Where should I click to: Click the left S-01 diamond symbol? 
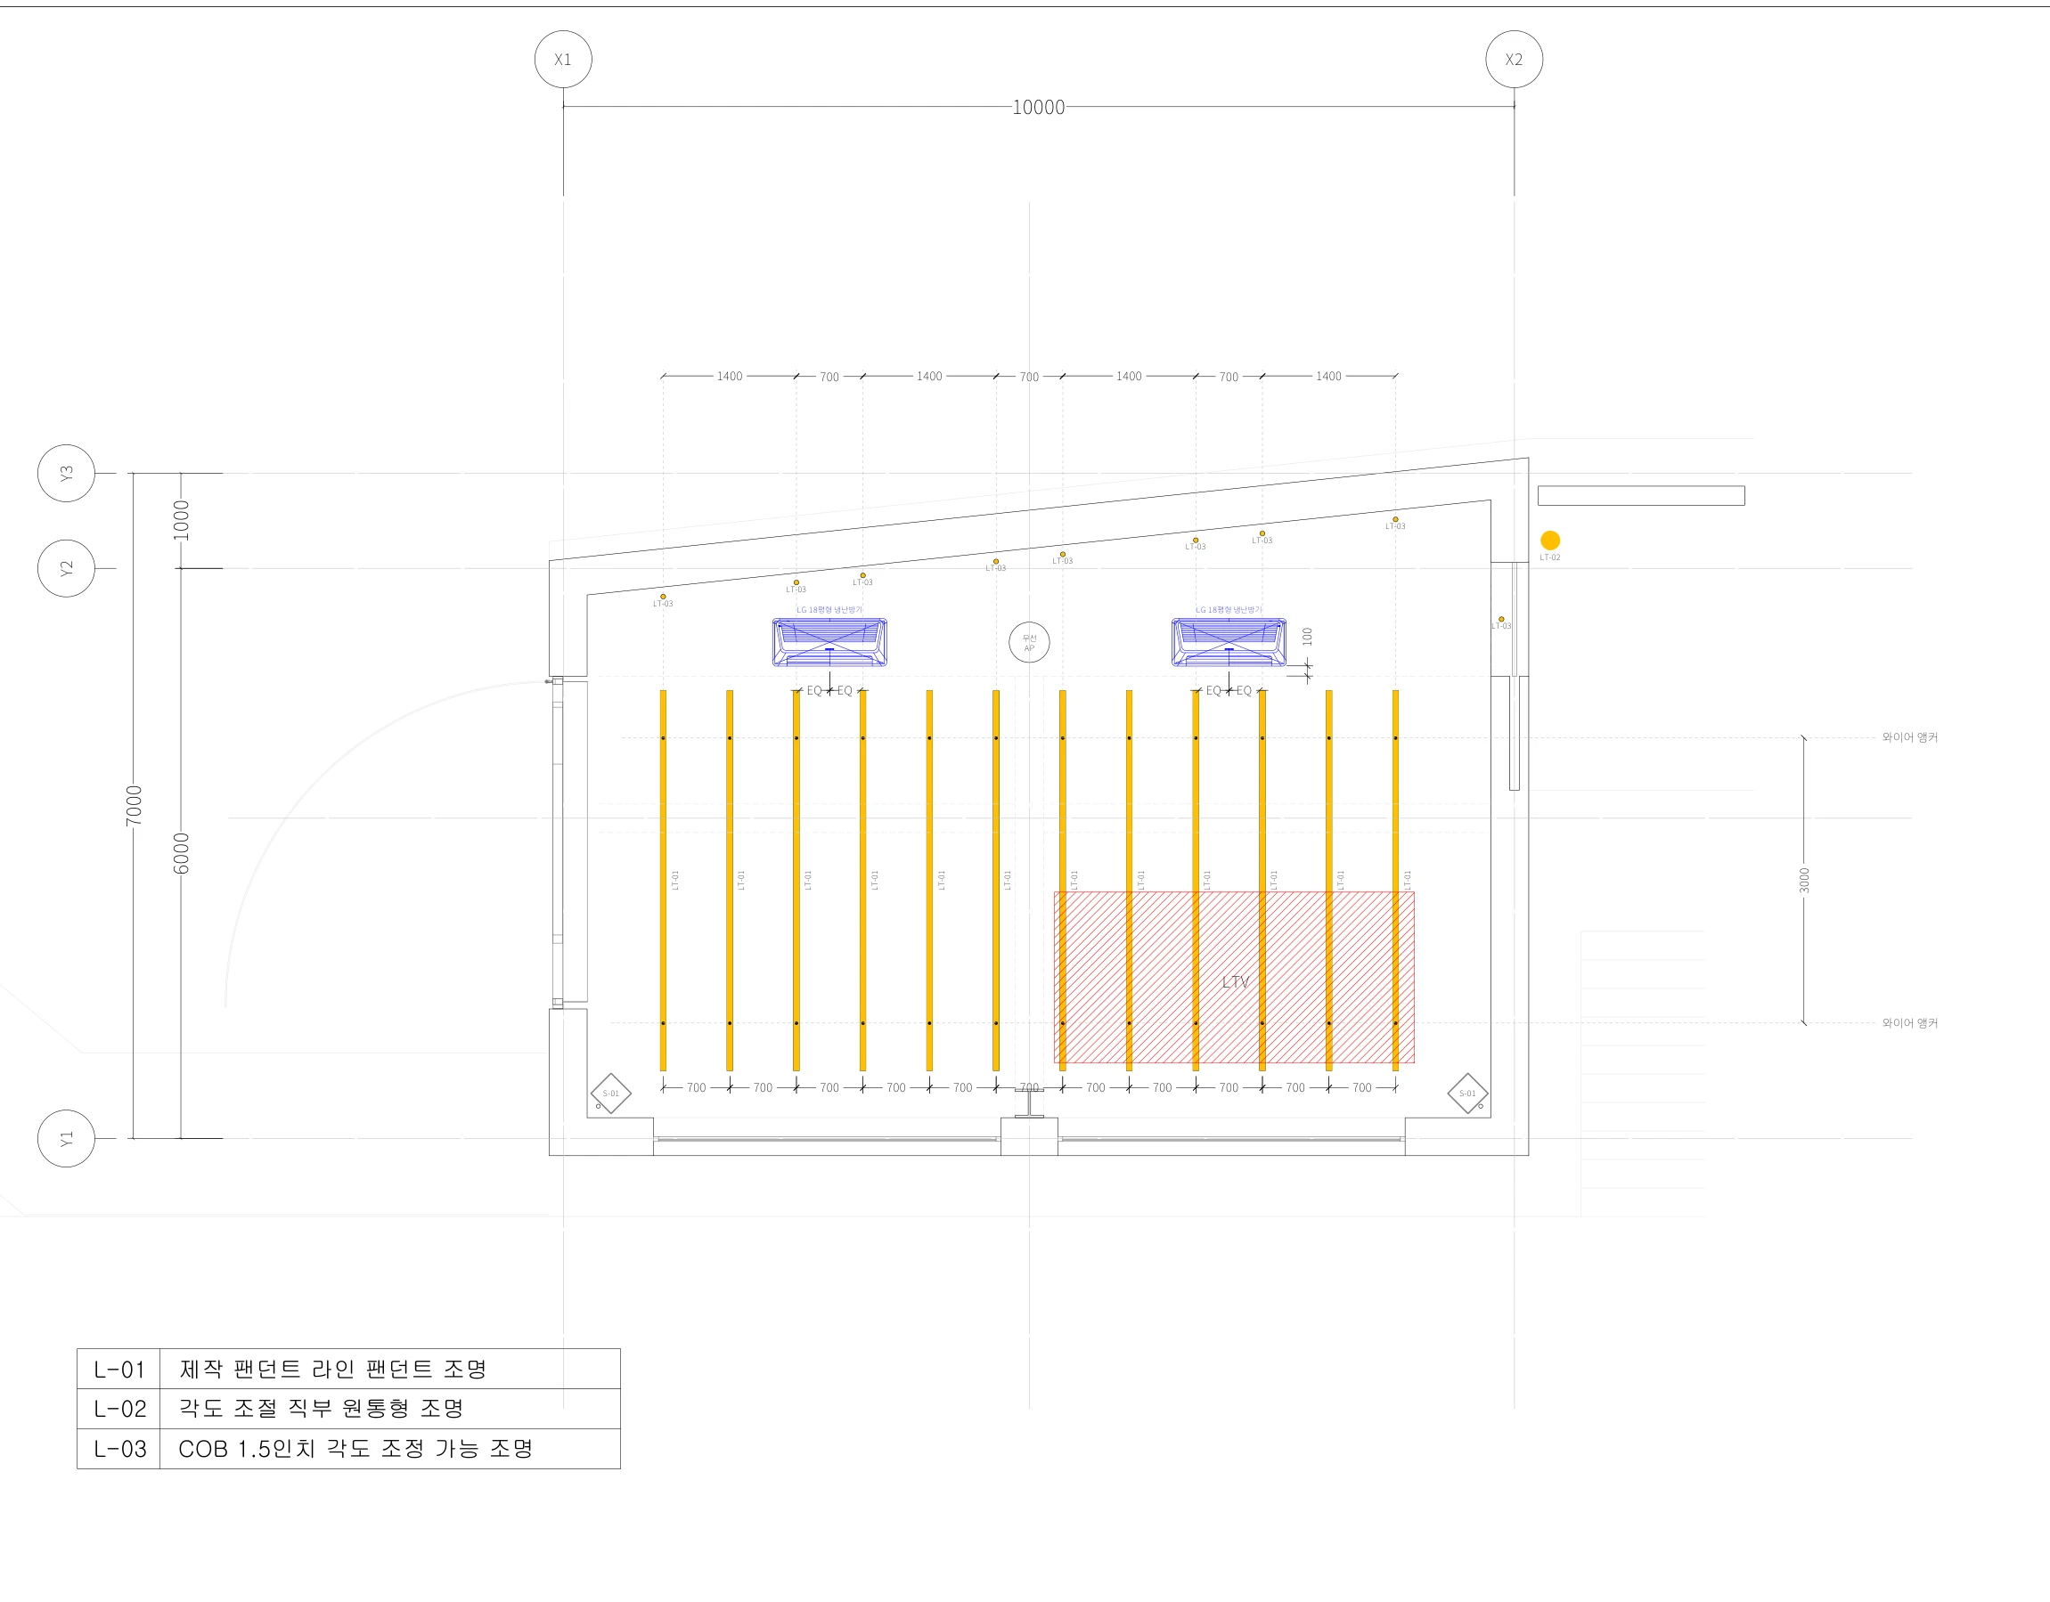pos(611,1094)
